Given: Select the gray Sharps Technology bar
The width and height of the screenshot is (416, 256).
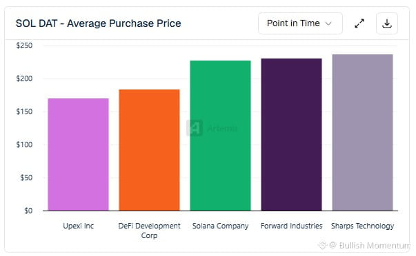Looking at the screenshot, I should click(x=362, y=133).
